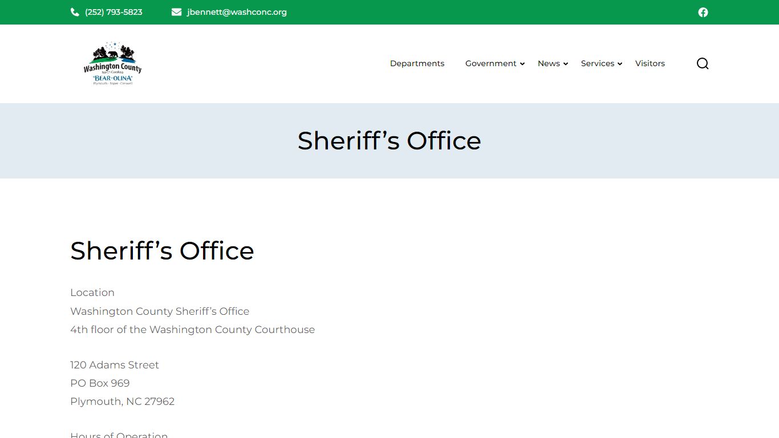Click the envelope email icon
This screenshot has height=438, width=779.
click(x=176, y=12)
